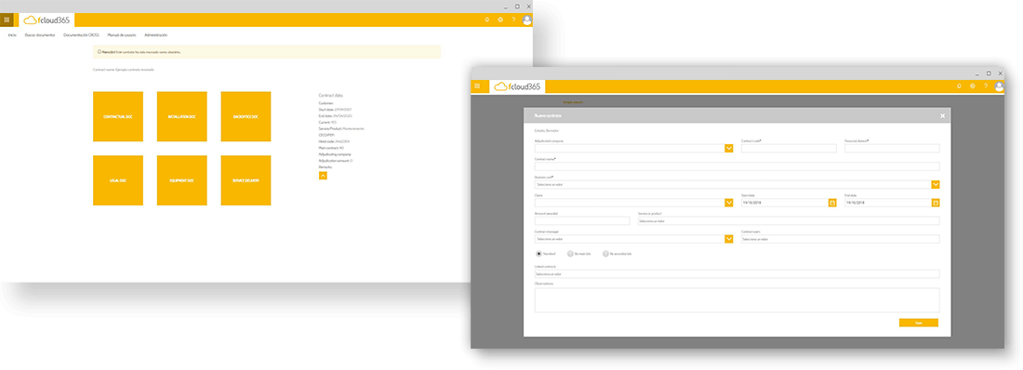Expand the Business unit dropdown
This screenshot has height=370, width=1023.
pos(936,185)
